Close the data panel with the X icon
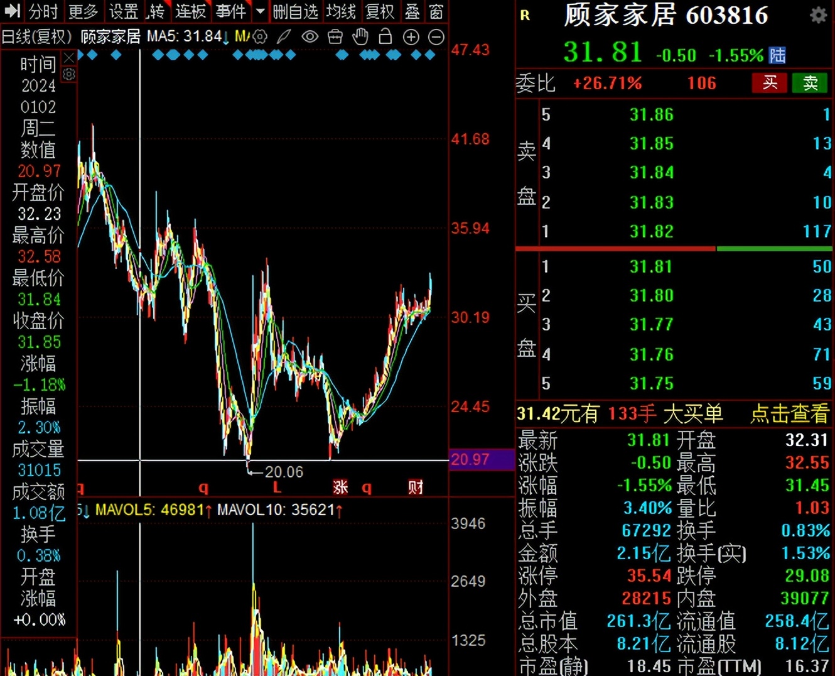The image size is (835, 676). pos(69,58)
